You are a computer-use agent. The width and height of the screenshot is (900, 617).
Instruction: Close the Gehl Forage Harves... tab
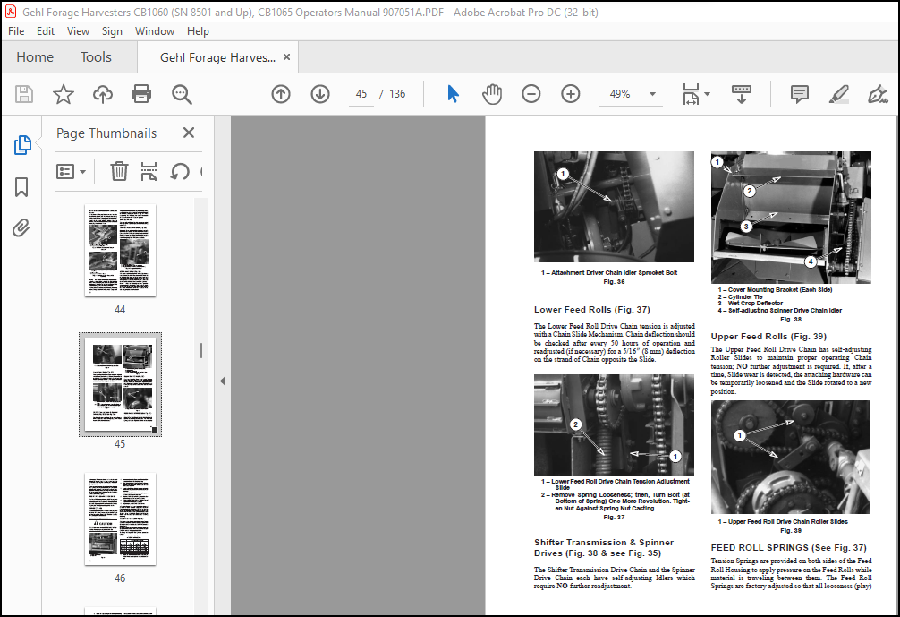click(x=286, y=57)
